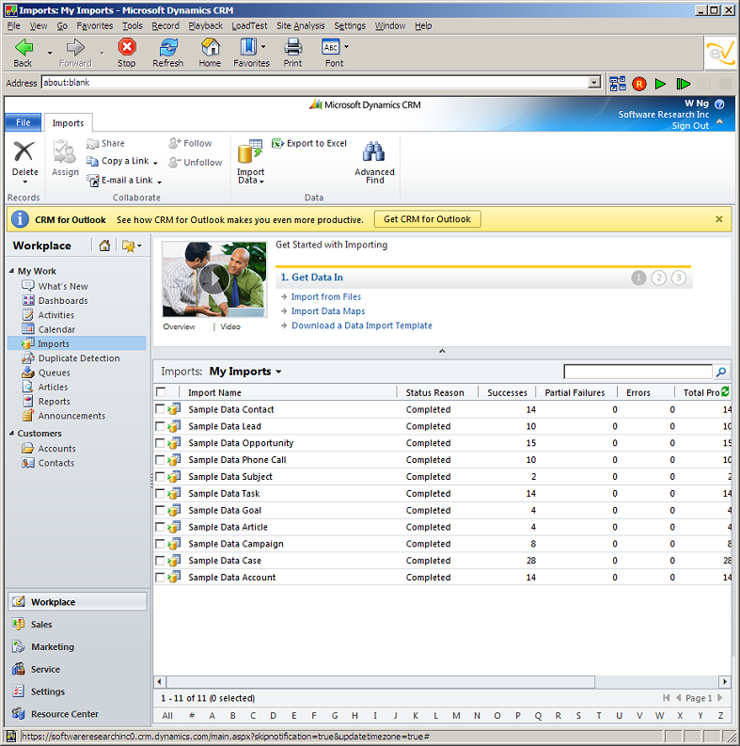Screen dimensions: 740x746
Task: Click the grid refresh icon in header
Action: click(x=725, y=391)
